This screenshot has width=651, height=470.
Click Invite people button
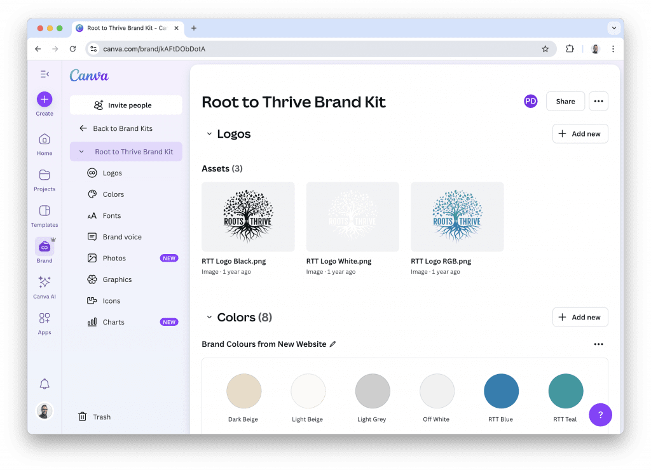click(x=126, y=105)
